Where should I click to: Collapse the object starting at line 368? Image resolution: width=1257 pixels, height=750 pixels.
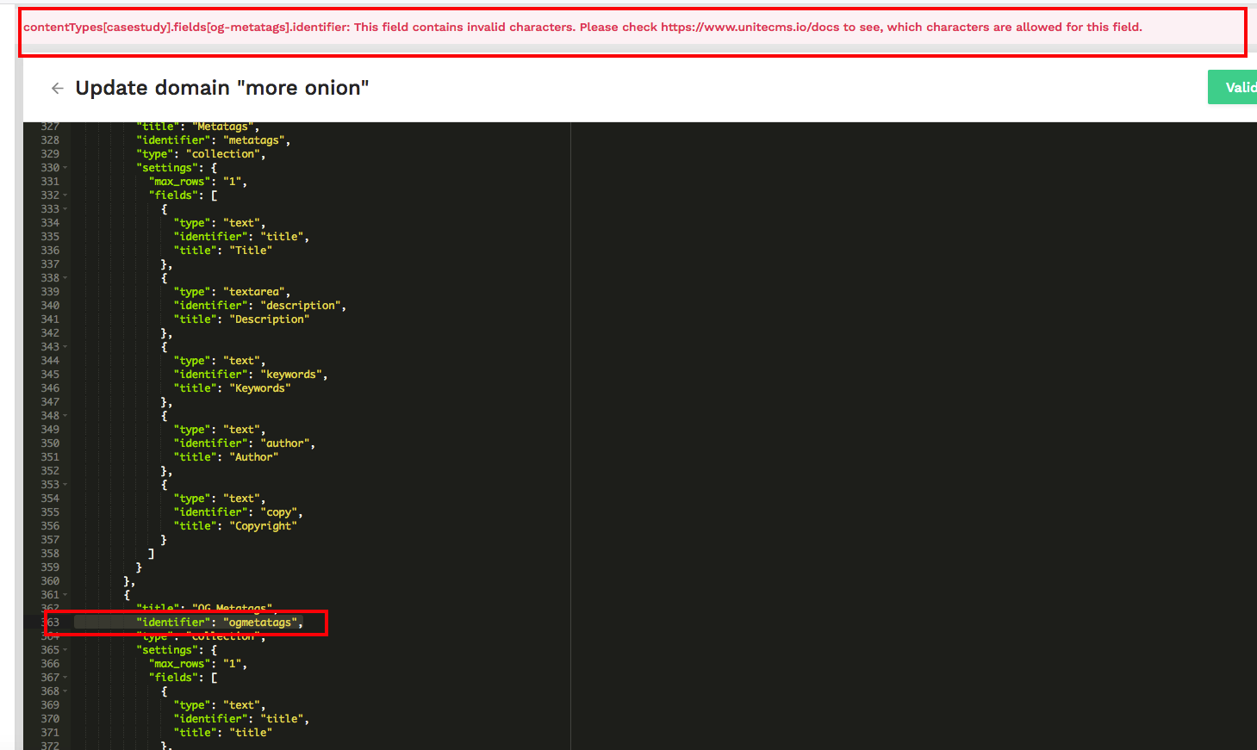point(65,691)
